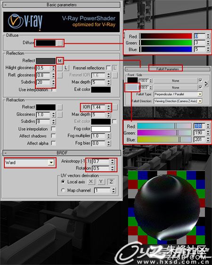Click the first None map button in Falloff
Viewport: 212px width, 265px height.
pos(175,81)
